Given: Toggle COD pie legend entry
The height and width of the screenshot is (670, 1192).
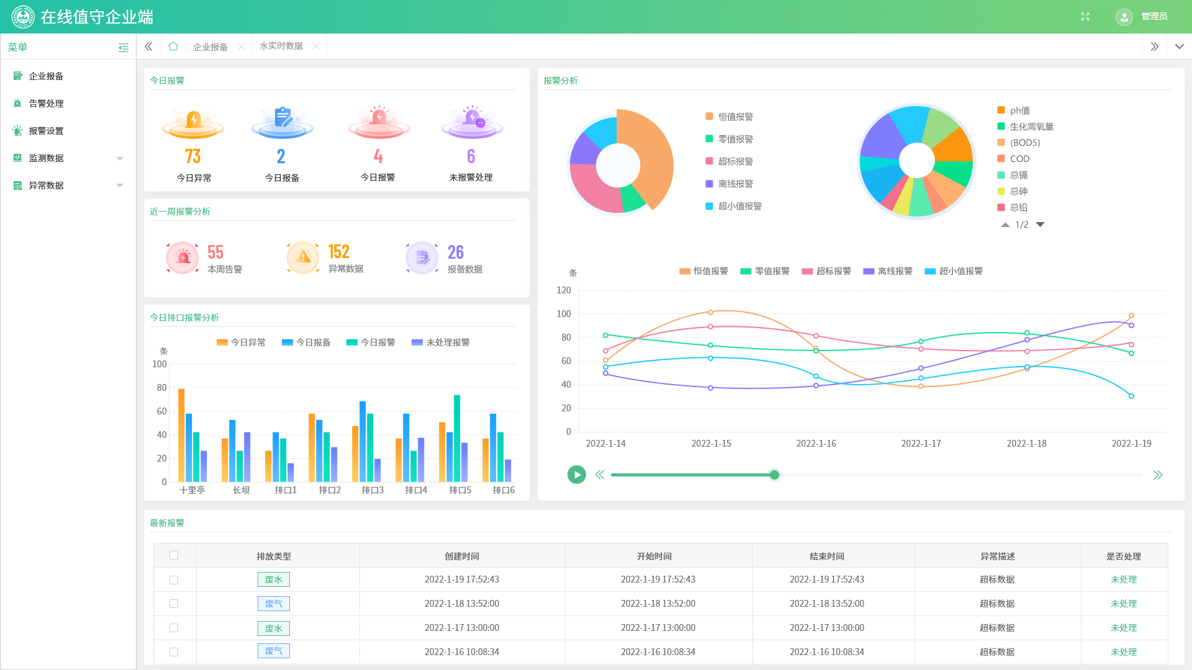Looking at the screenshot, I should pos(1013,159).
